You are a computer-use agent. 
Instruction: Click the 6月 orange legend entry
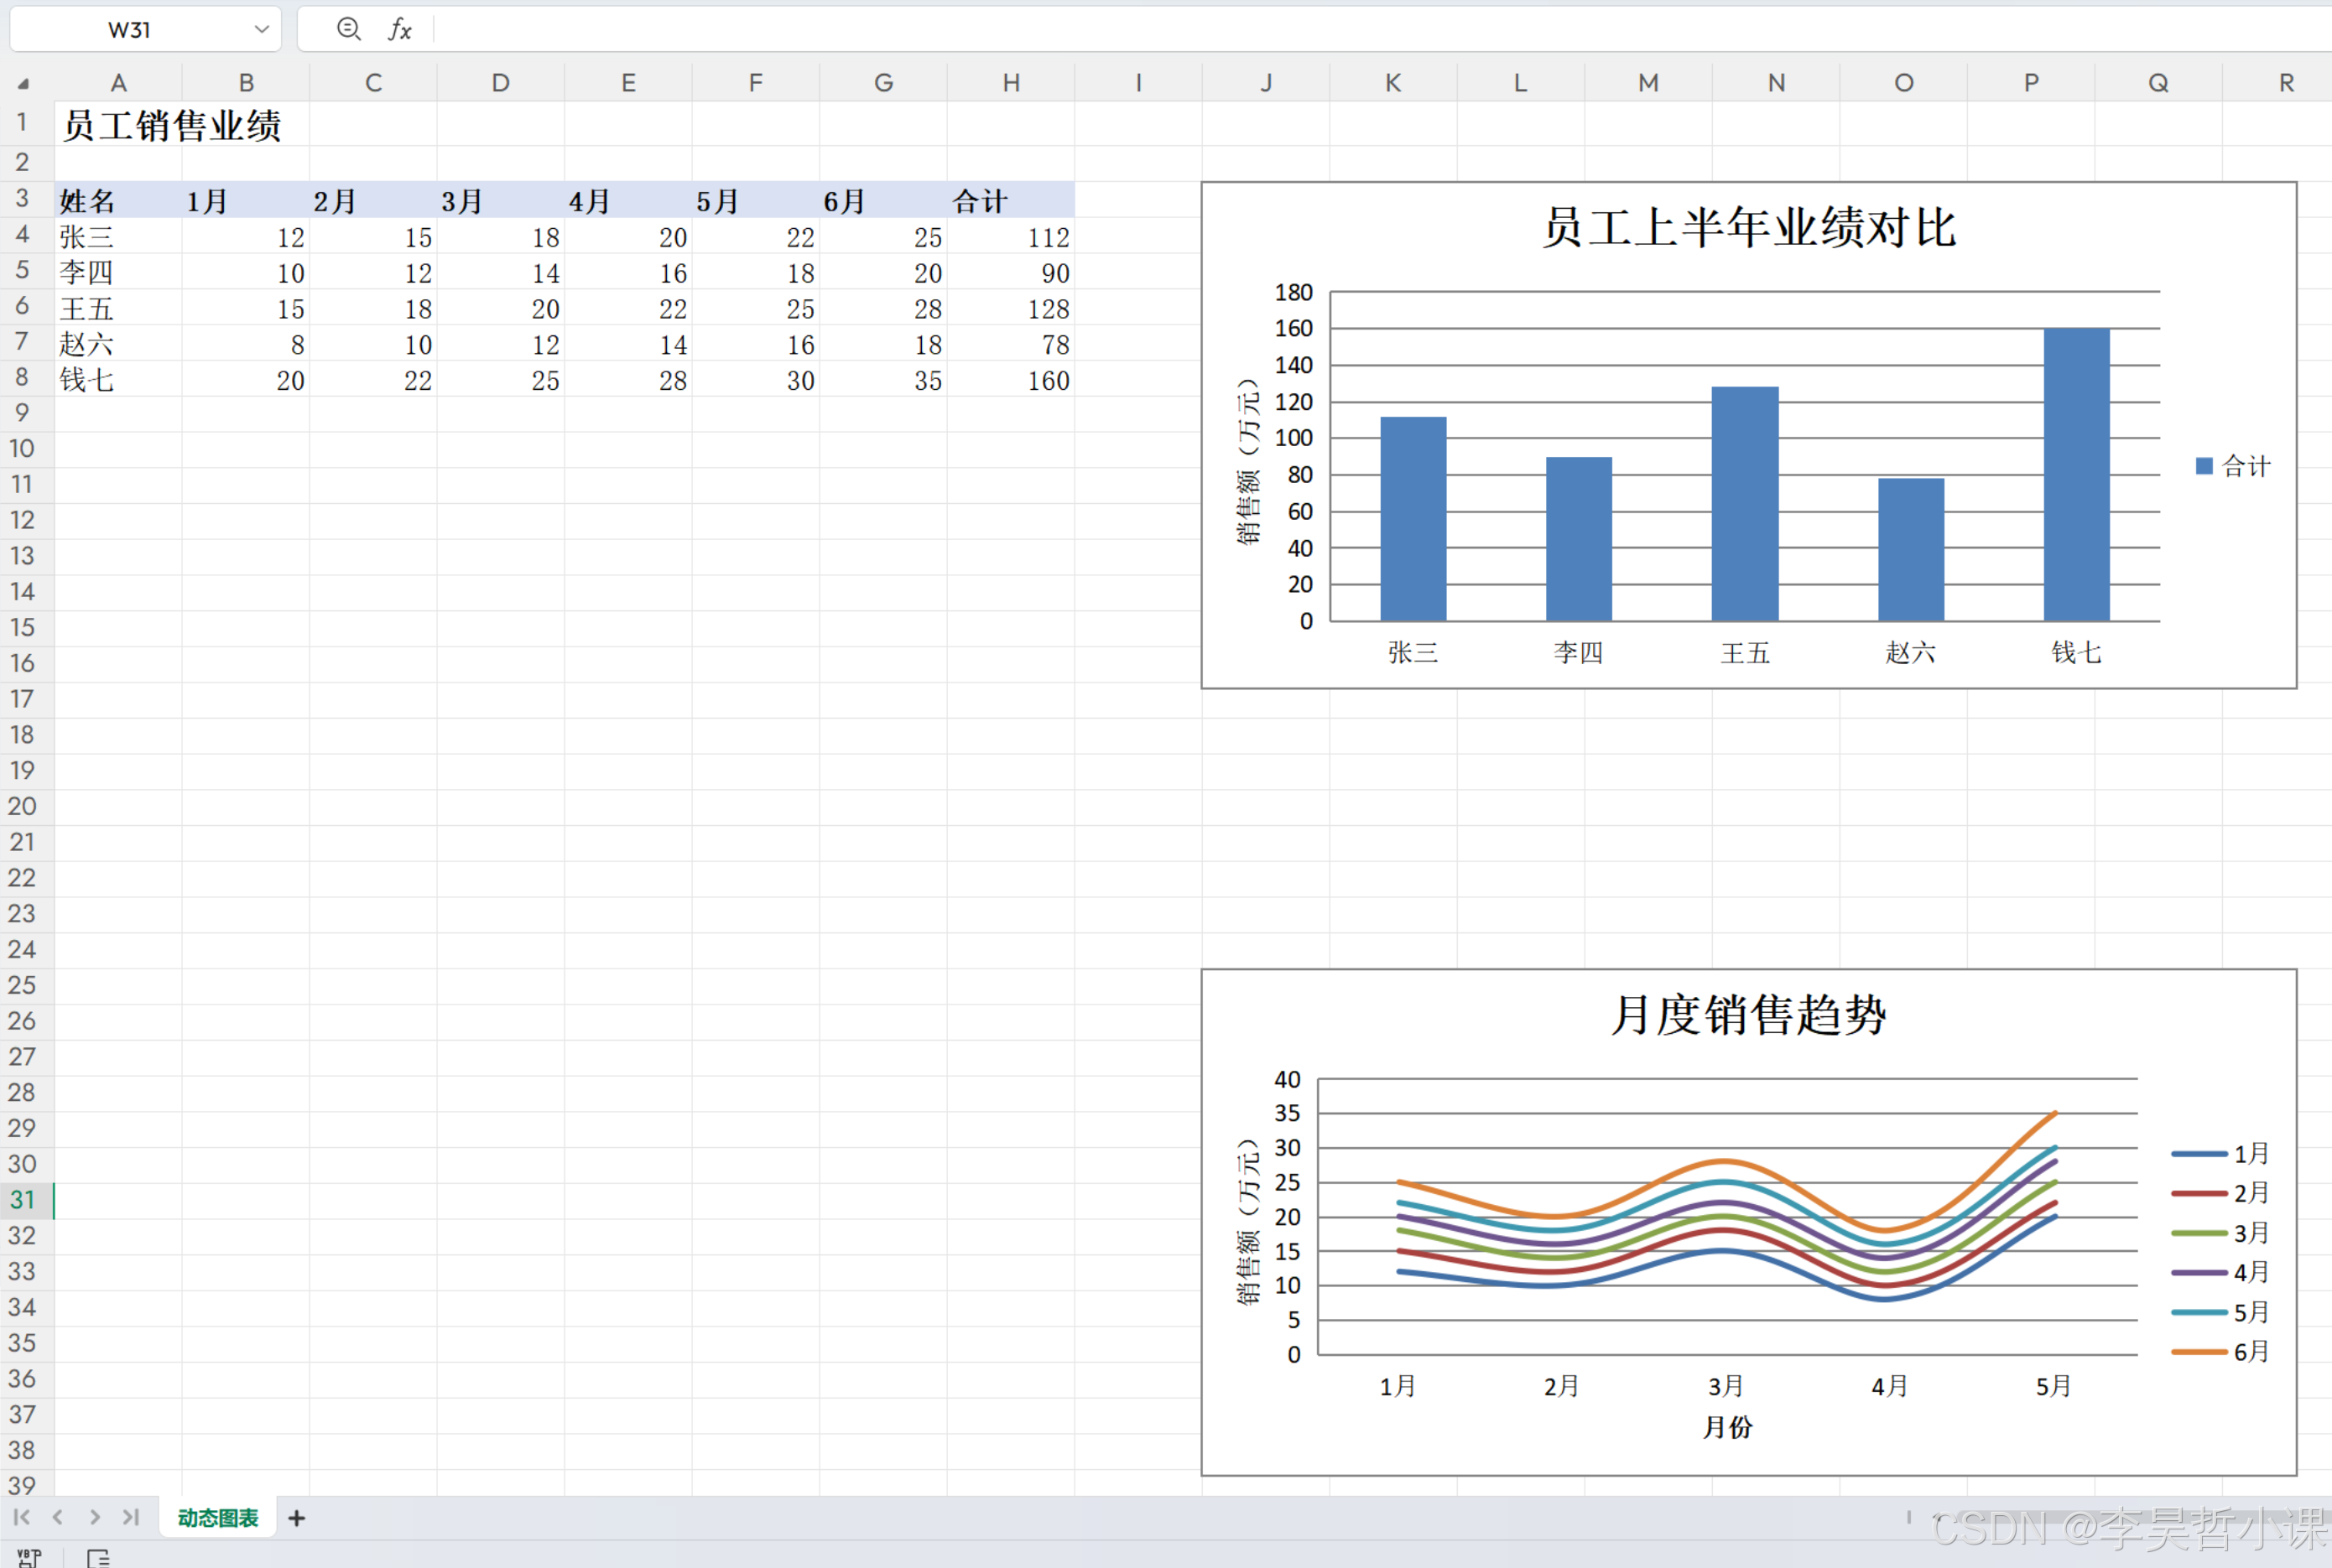point(2221,1351)
